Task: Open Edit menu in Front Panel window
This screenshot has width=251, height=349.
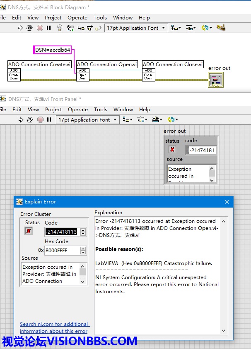Action: (17, 110)
